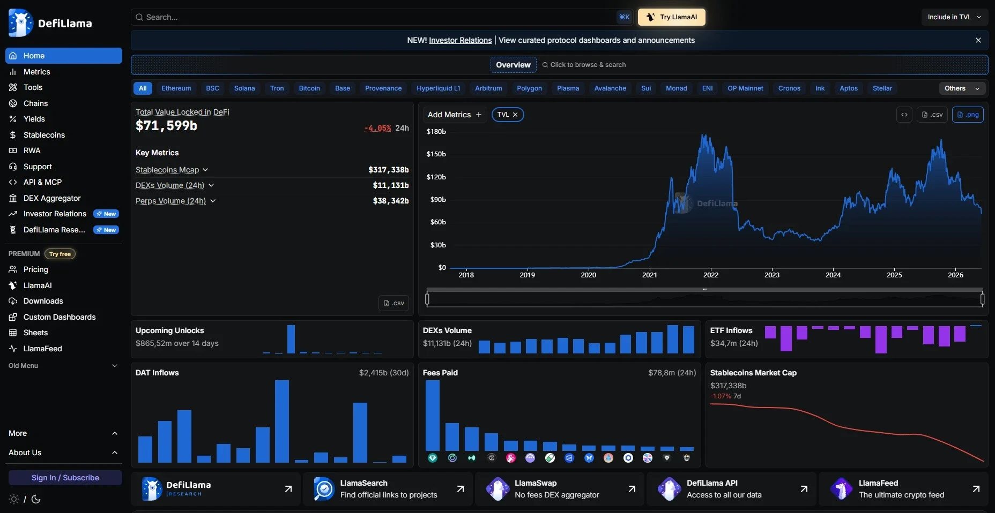Open Support via its headset icon

pyautogui.click(x=13, y=167)
